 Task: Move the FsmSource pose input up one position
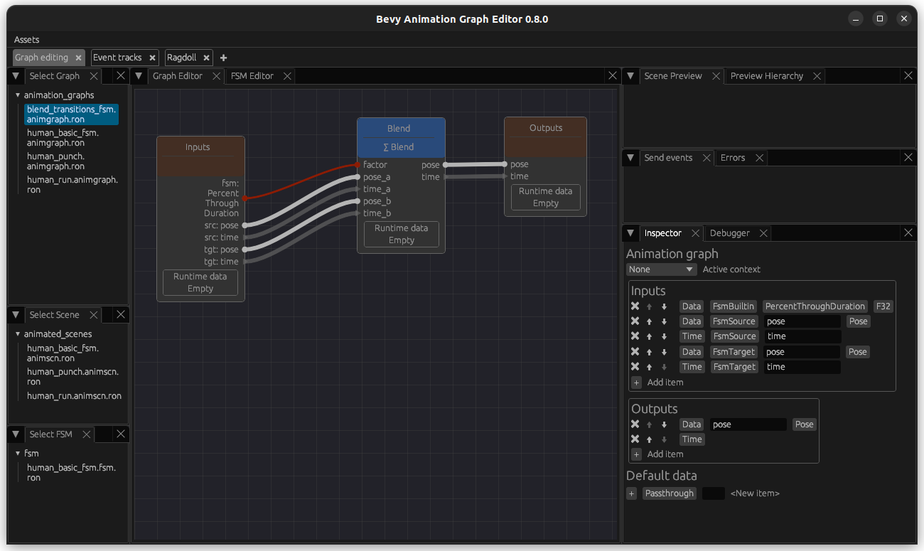pos(648,321)
